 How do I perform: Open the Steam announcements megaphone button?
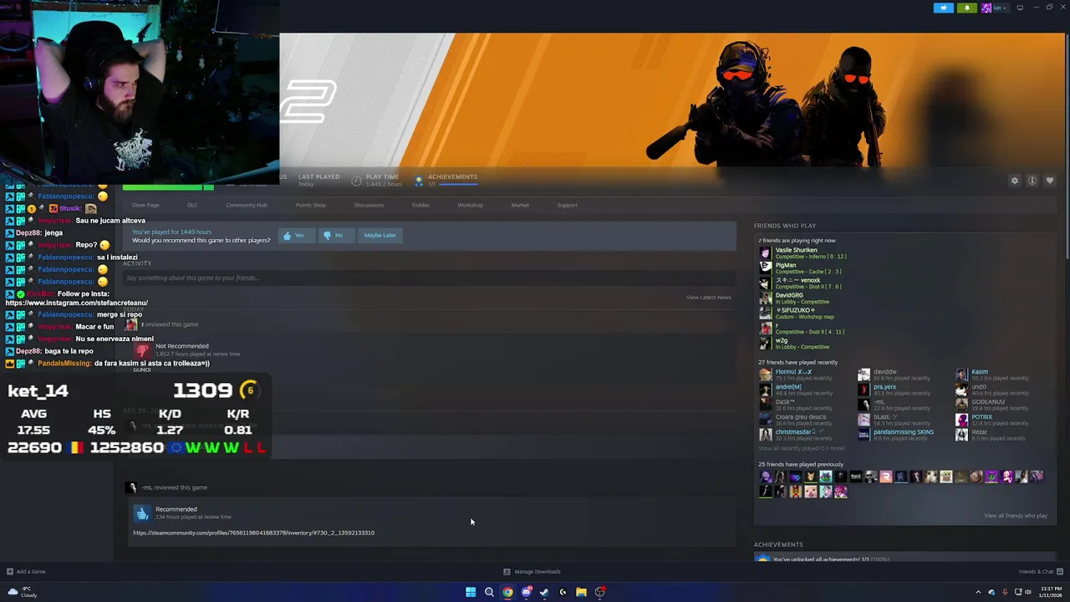coord(944,8)
